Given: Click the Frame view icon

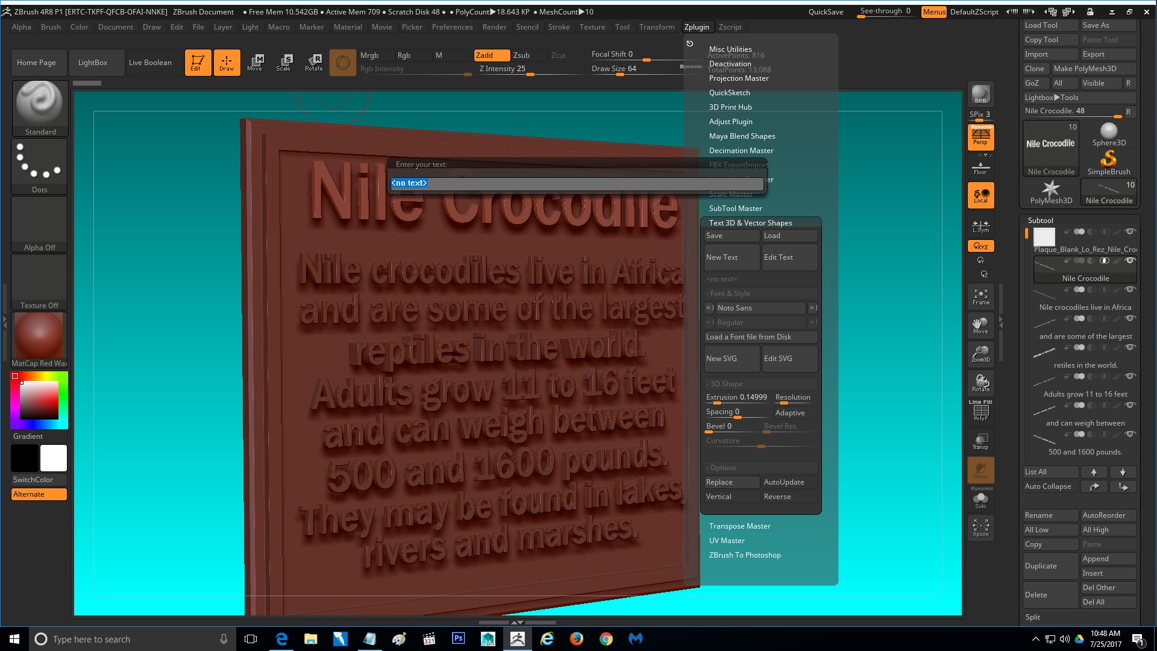Looking at the screenshot, I should coord(980,297).
